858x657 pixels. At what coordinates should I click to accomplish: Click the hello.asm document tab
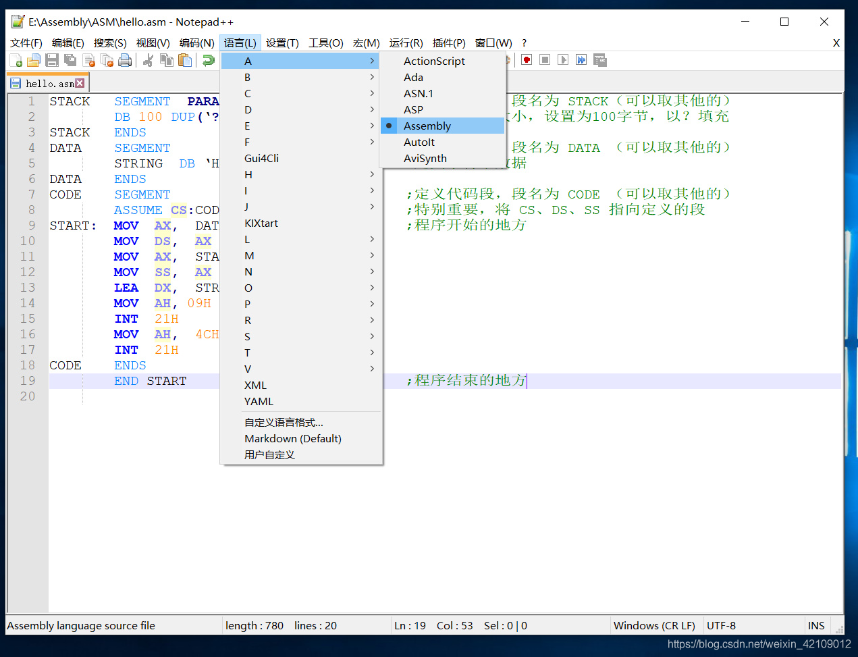pos(48,83)
